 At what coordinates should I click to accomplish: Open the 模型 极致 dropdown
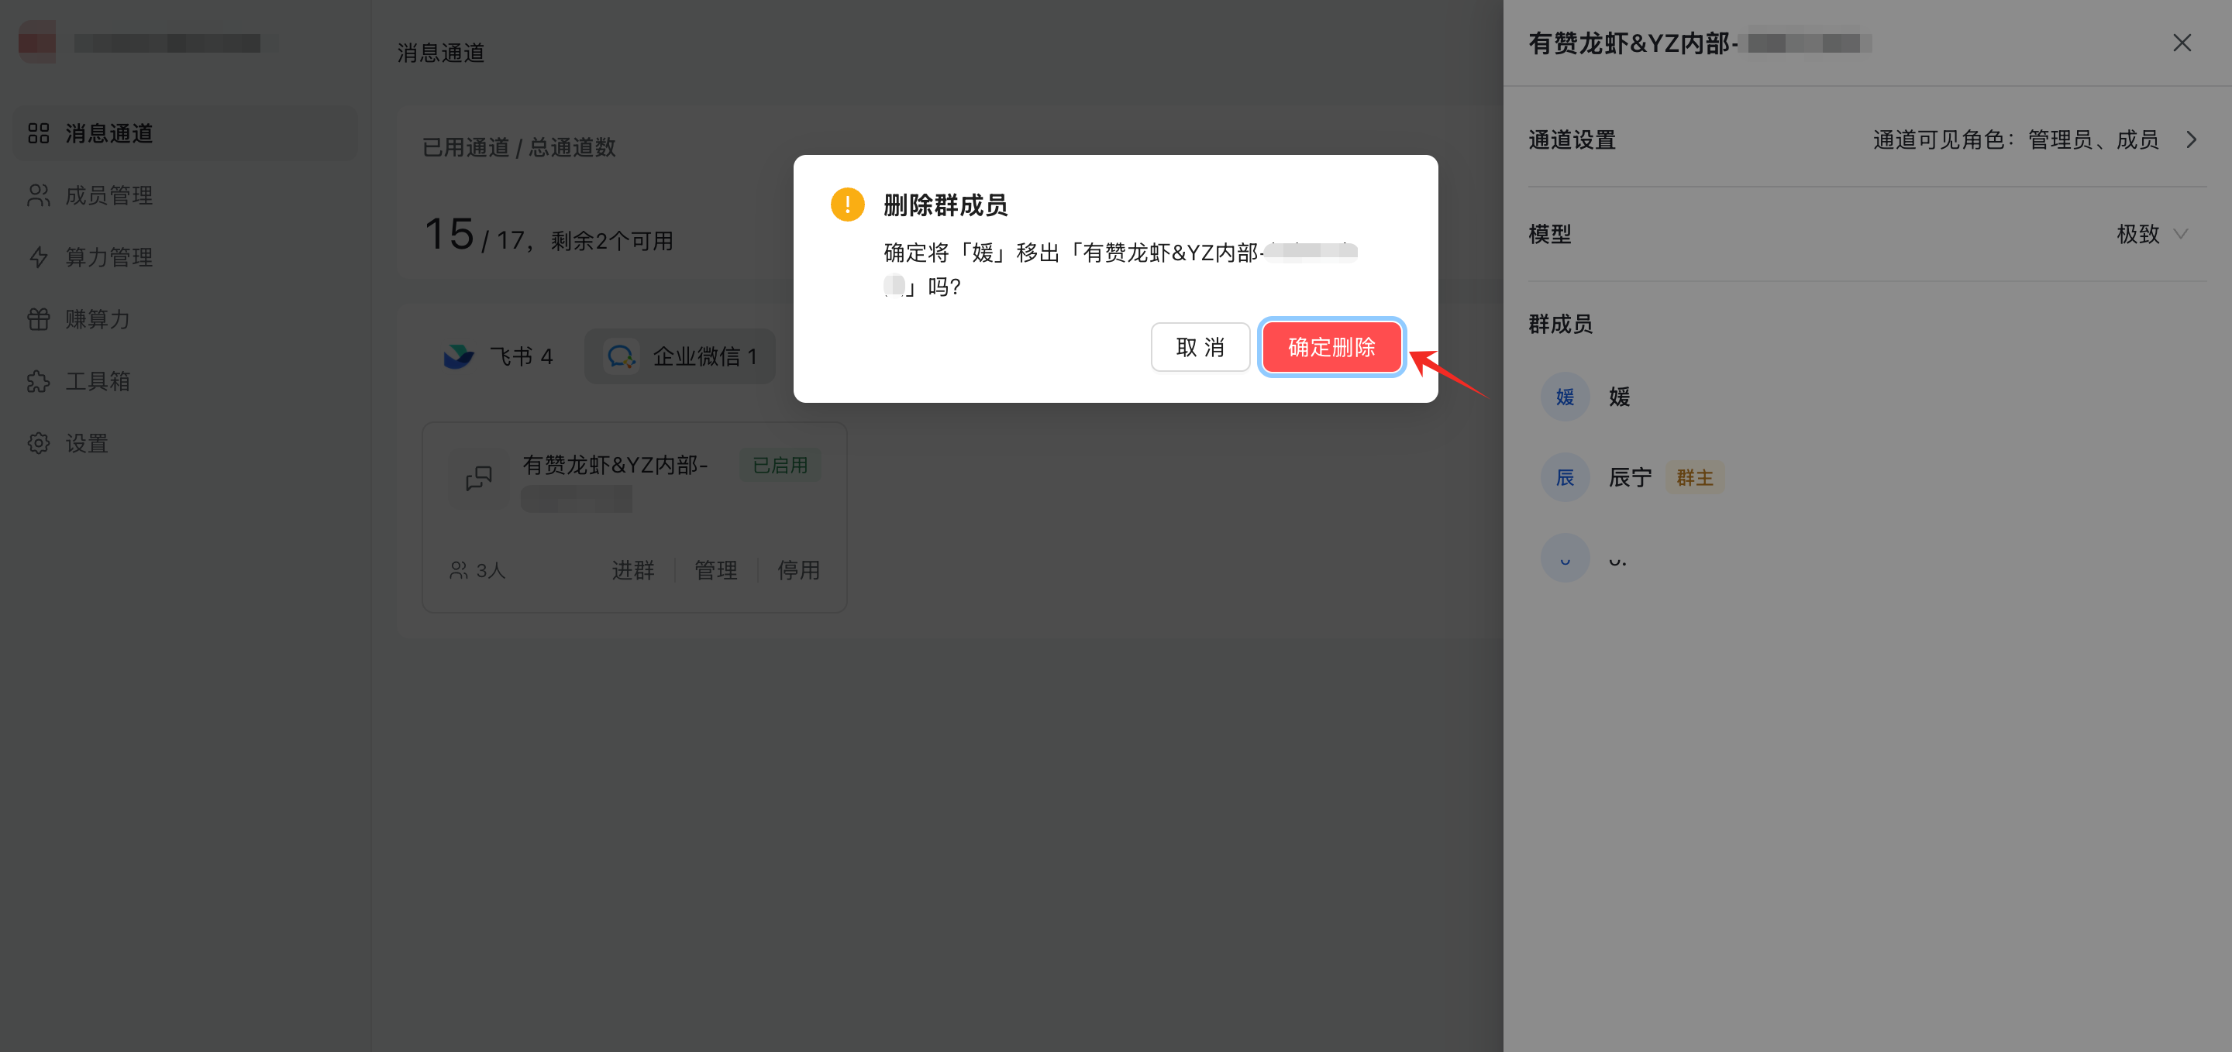click(x=2153, y=235)
